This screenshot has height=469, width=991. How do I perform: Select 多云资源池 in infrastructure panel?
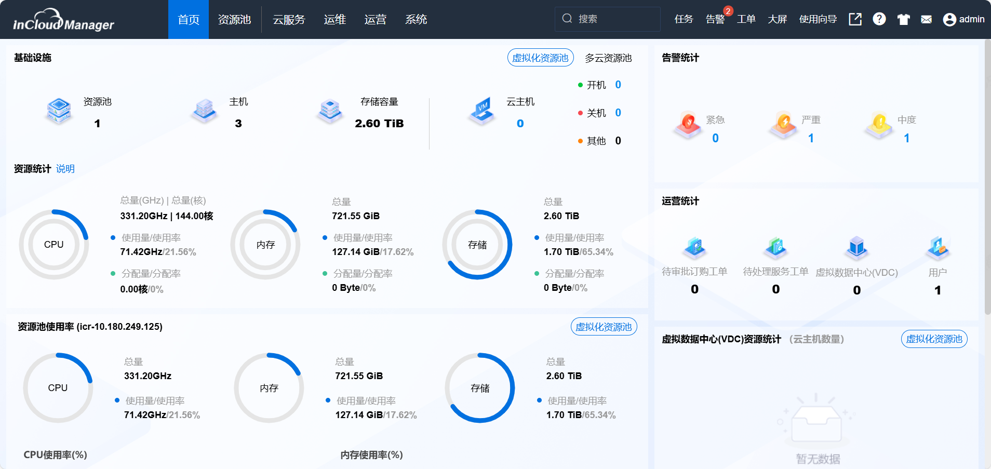click(608, 58)
